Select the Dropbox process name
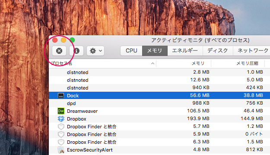Screen dimensions: 270x155 (76, 119)
